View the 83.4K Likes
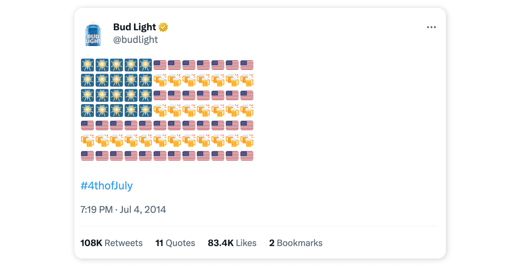This screenshot has width=520, height=266. click(x=232, y=243)
